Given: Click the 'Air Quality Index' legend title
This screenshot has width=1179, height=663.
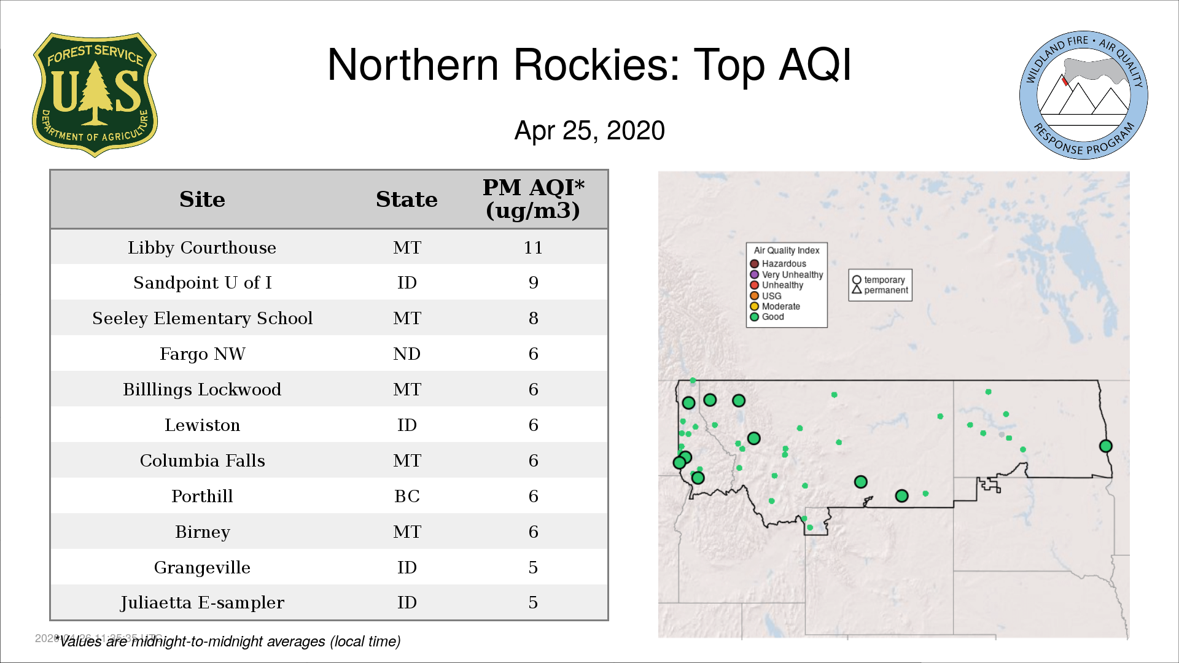Looking at the screenshot, I should [x=787, y=250].
